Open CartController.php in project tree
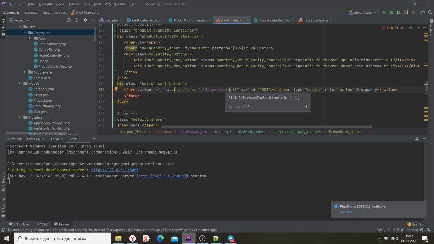 (52, 44)
